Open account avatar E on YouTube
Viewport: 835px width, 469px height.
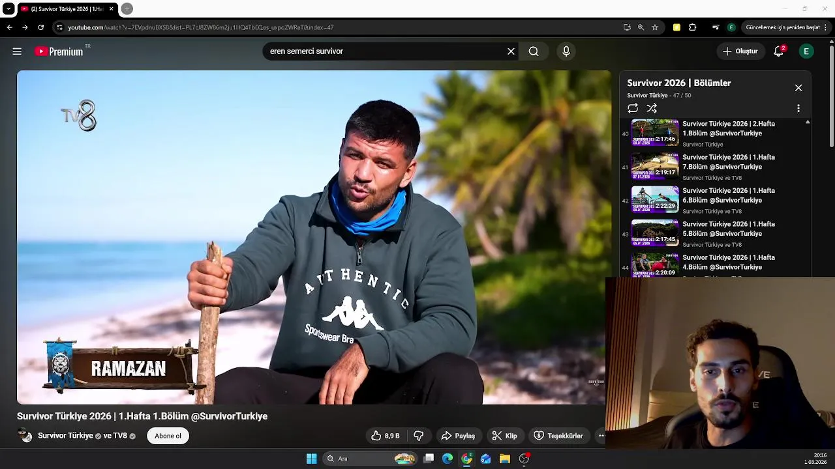coord(806,51)
